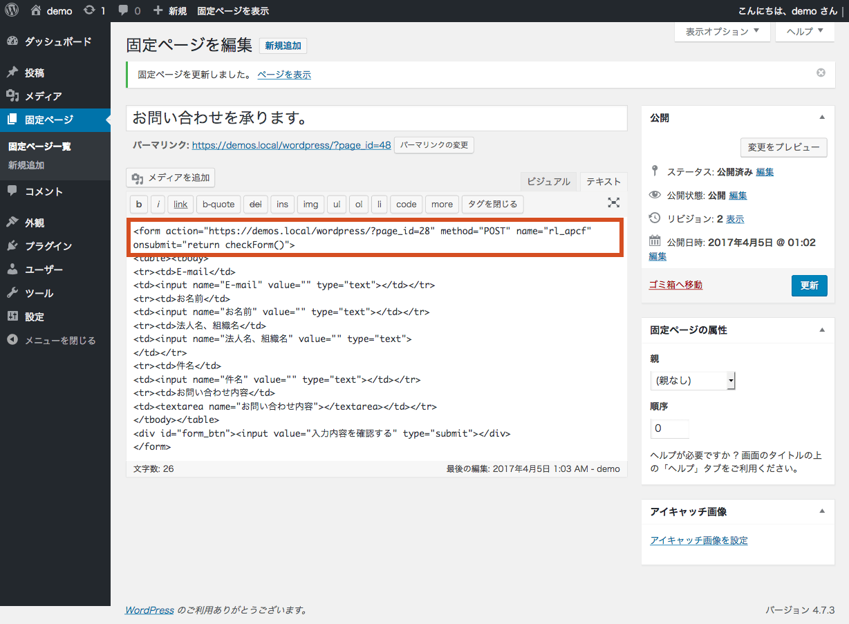This screenshot has height=624, width=849.
Task: Select 固定ページ in sidebar
Action: pos(55,120)
